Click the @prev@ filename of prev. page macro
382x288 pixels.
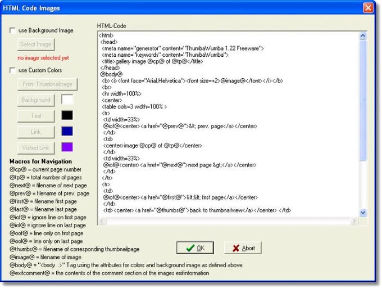[49, 193]
